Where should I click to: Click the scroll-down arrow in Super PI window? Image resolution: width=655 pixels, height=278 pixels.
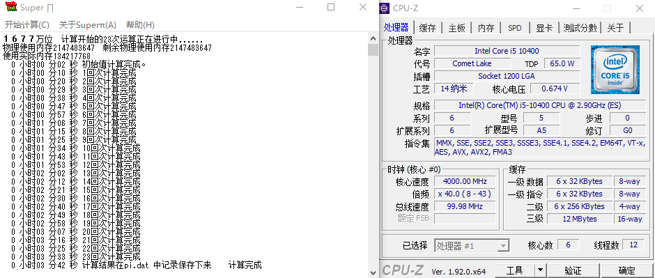(x=373, y=273)
